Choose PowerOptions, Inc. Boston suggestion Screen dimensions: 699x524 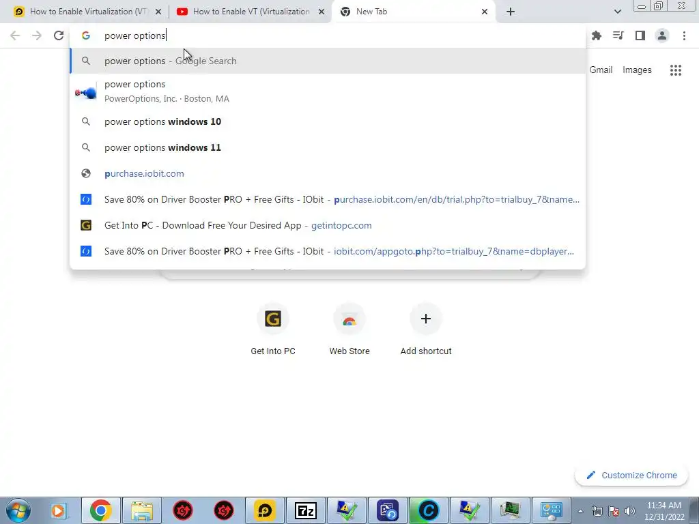[328, 91]
